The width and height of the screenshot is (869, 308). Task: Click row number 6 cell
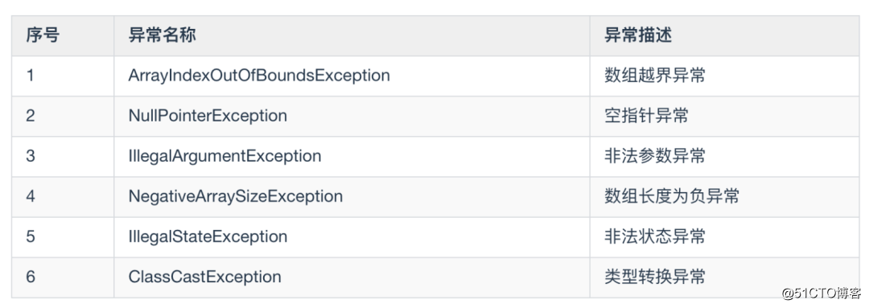30,277
